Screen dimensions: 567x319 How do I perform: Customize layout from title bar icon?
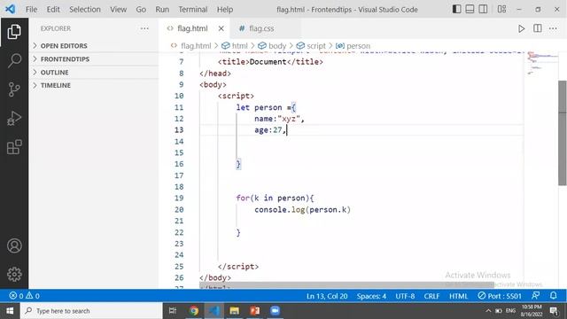click(x=501, y=9)
